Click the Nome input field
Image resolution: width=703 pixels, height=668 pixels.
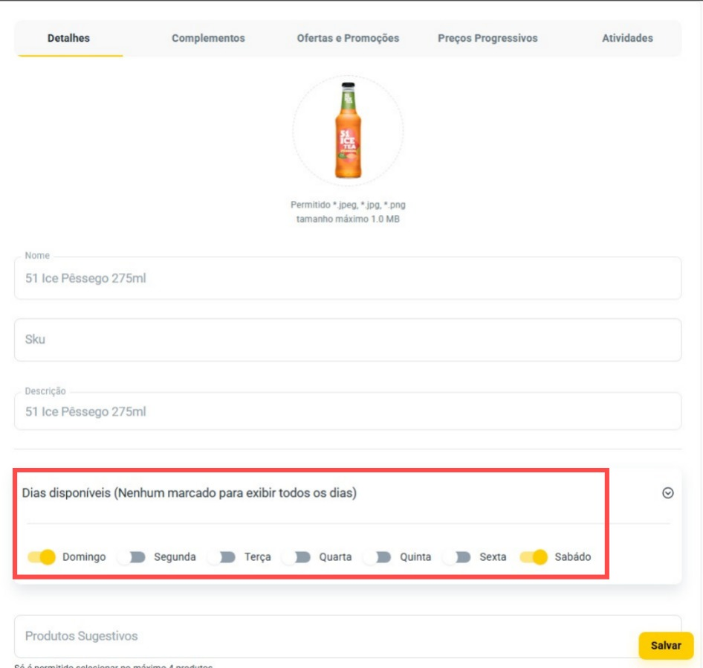click(x=348, y=279)
